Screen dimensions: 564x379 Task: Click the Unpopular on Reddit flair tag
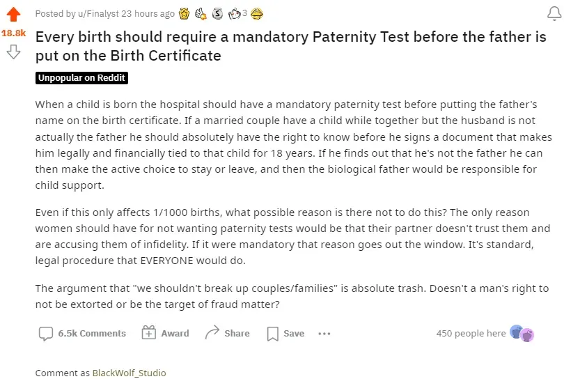click(x=81, y=78)
